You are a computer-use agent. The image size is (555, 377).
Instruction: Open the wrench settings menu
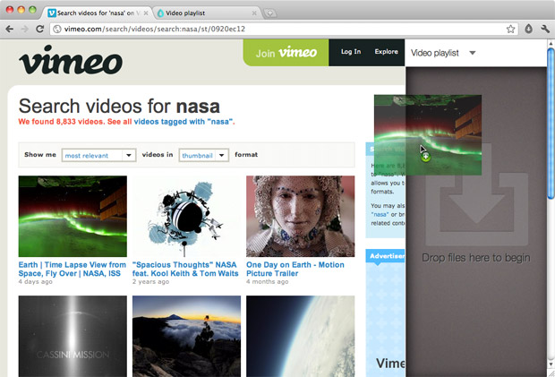(x=544, y=29)
